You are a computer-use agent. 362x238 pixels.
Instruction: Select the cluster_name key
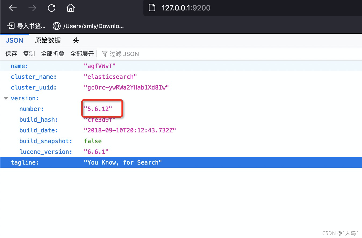pyautogui.click(x=34, y=77)
